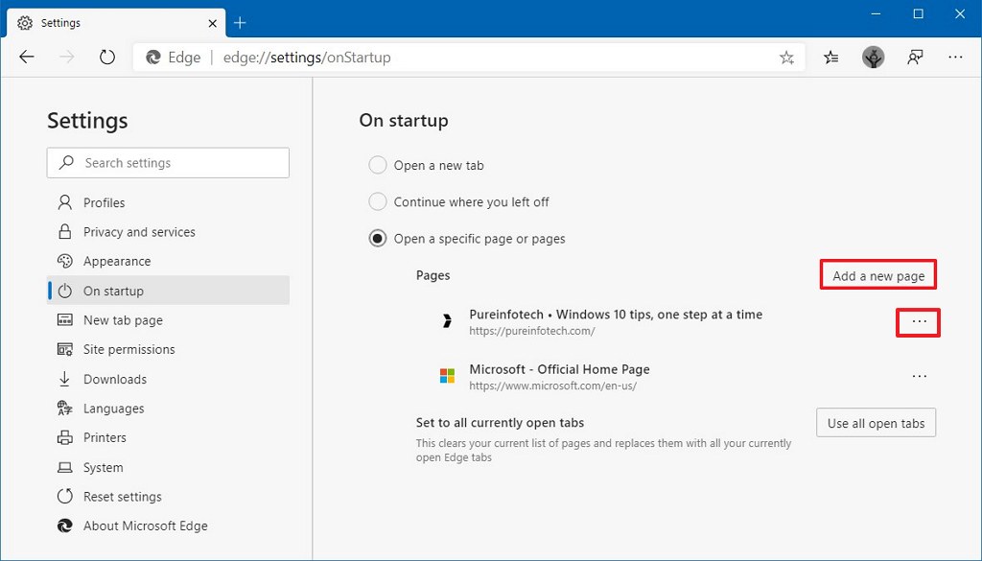Click the user profile avatar

click(873, 58)
